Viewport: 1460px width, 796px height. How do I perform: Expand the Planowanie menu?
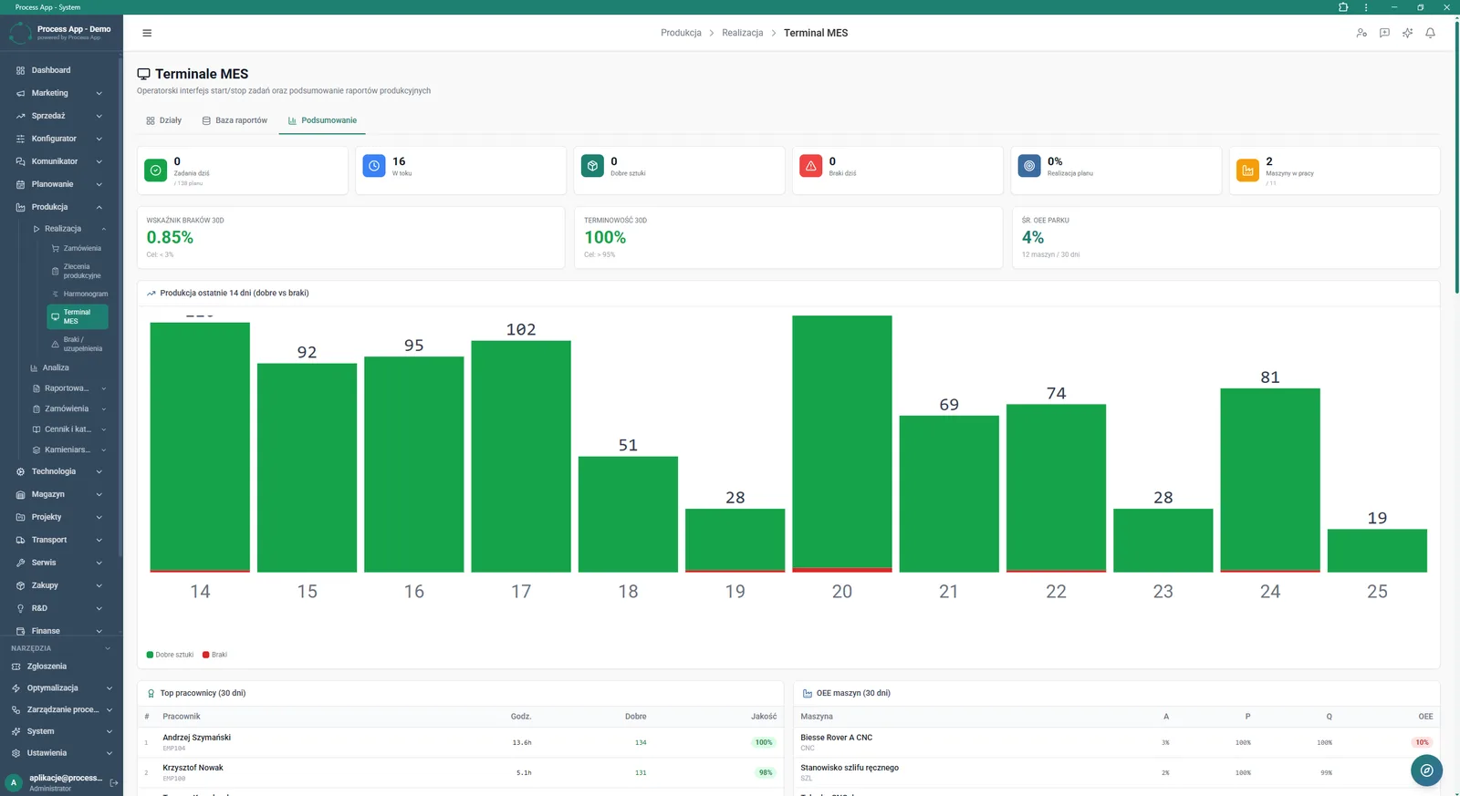click(60, 184)
